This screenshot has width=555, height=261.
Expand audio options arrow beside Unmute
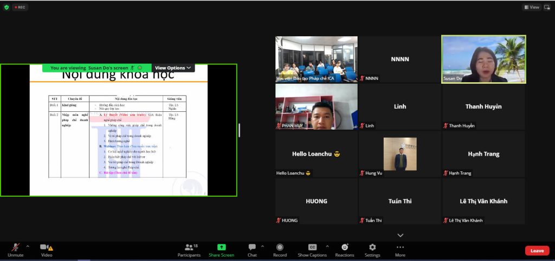point(28,246)
